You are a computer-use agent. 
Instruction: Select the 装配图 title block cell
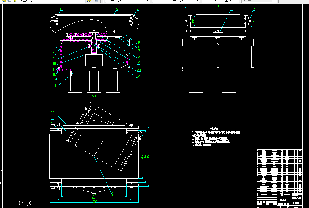(283, 200)
